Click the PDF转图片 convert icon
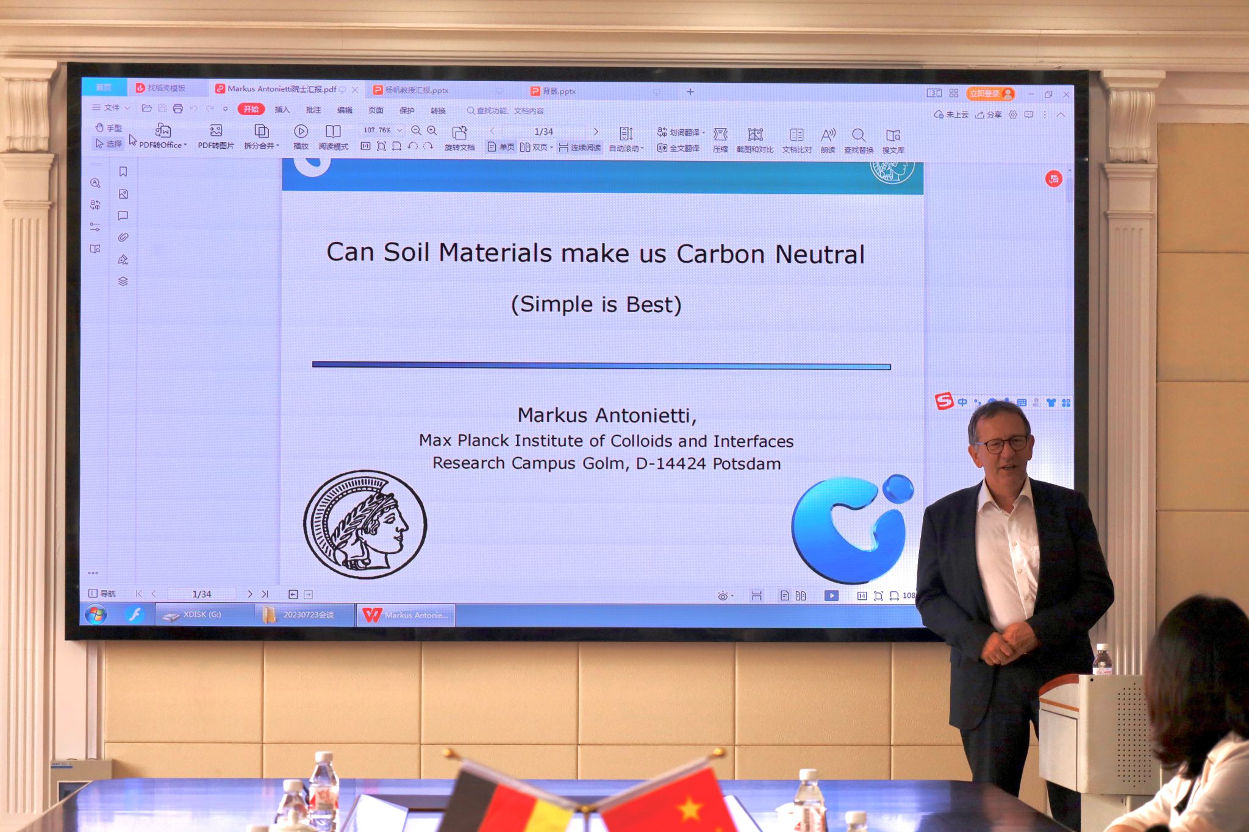The width and height of the screenshot is (1249, 832). click(216, 130)
